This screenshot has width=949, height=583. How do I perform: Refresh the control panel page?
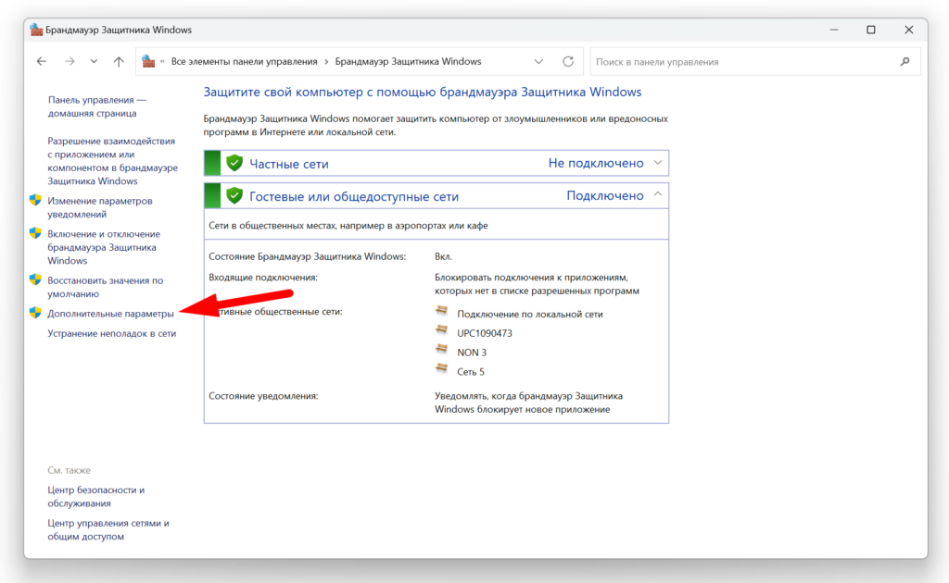pyautogui.click(x=568, y=61)
